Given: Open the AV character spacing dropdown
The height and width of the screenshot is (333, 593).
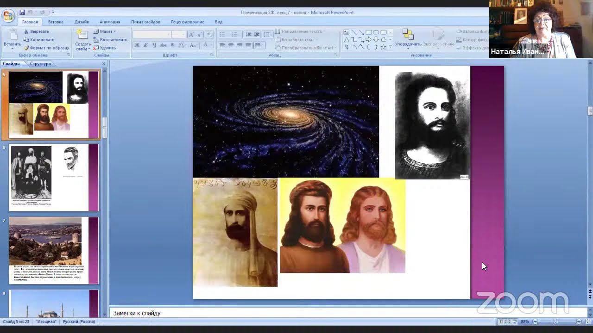Looking at the screenshot, I should [183, 45].
